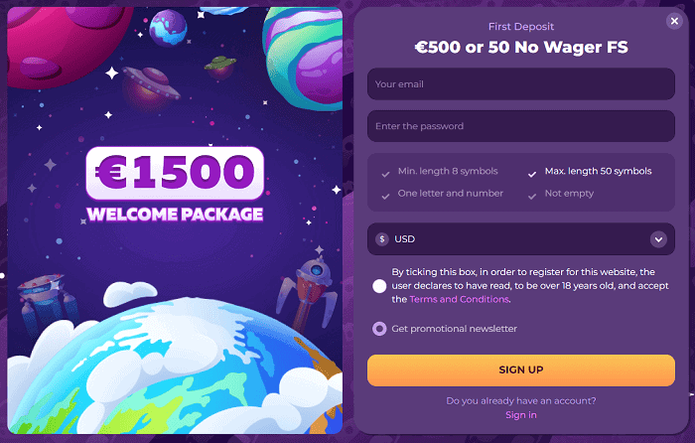695x443 pixels.
Task: Click the Max. length 50 symbols checkmark
Action: (532, 172)
